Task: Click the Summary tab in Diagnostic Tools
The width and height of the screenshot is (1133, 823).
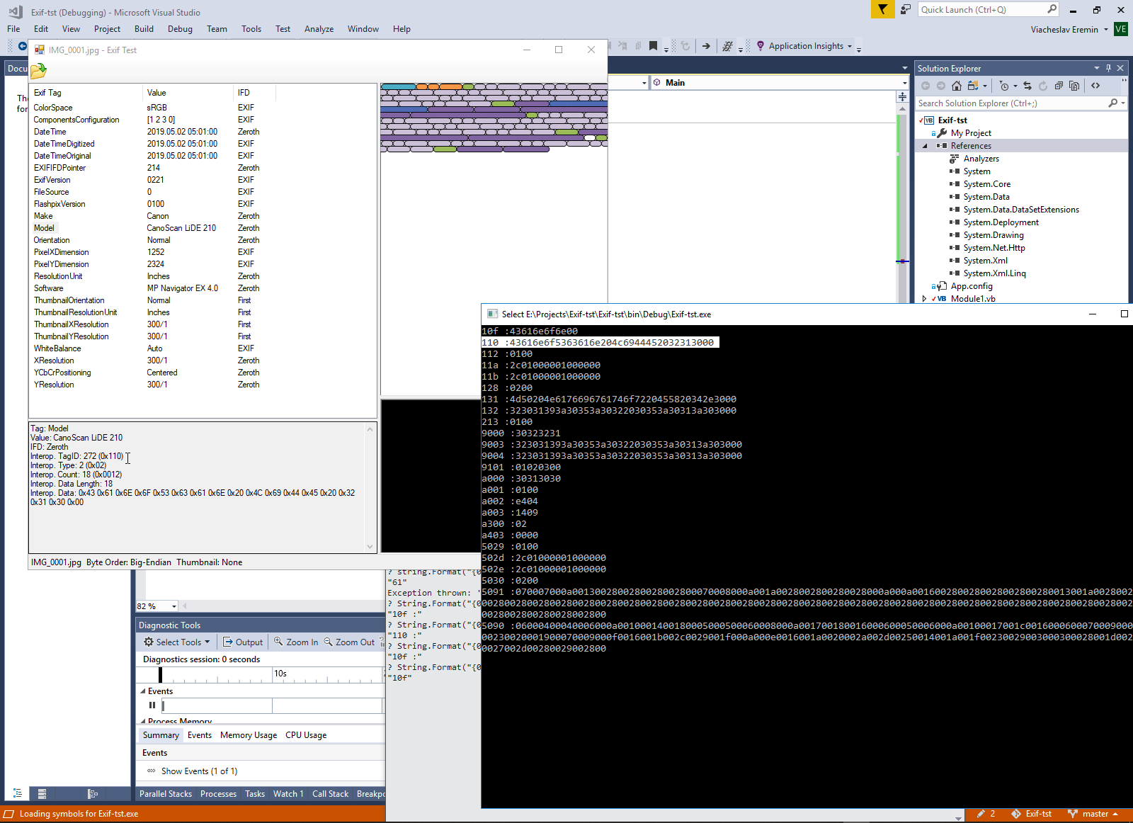Action: [161, 735]
